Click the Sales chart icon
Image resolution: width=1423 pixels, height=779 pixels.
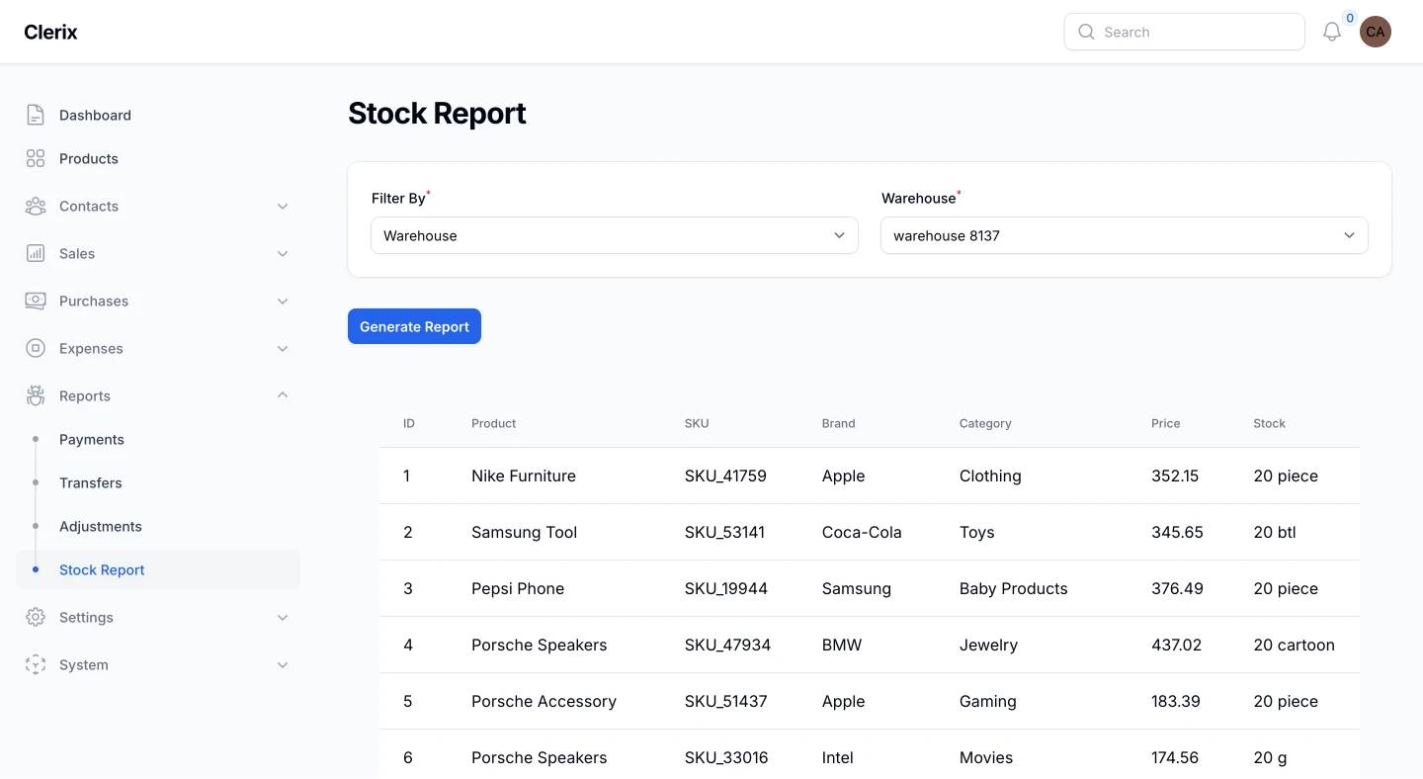click(x=36, y=253)
